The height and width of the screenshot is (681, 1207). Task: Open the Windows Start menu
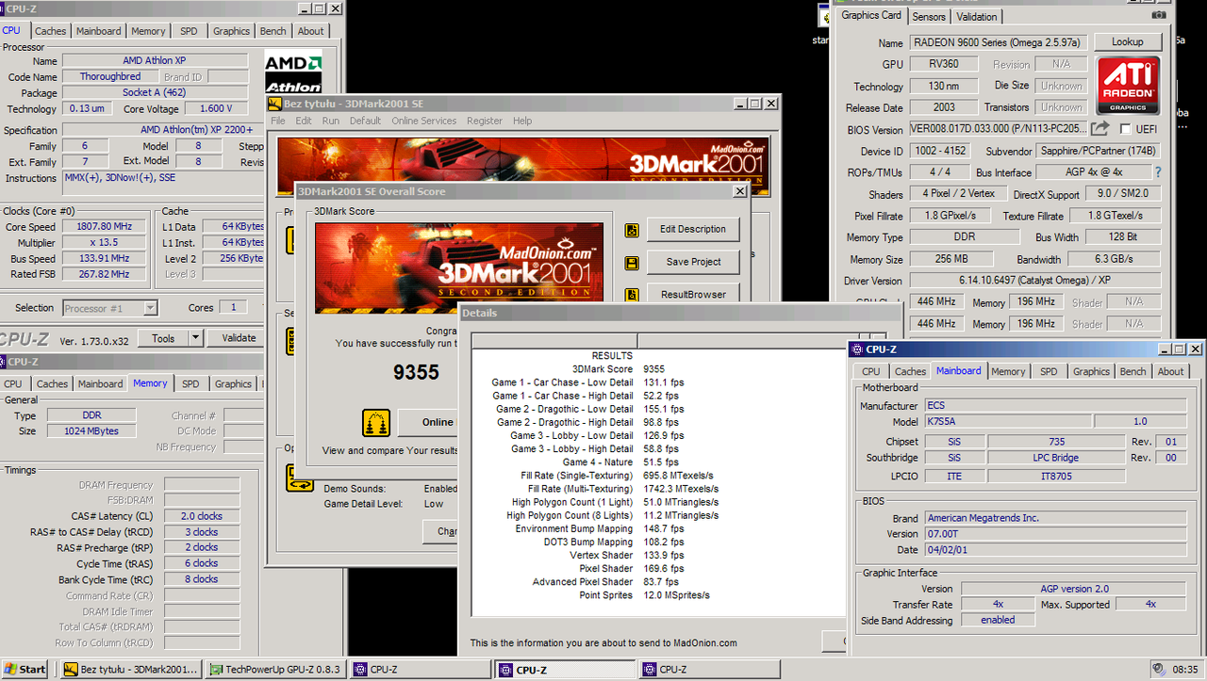click(x=24, y=669)
